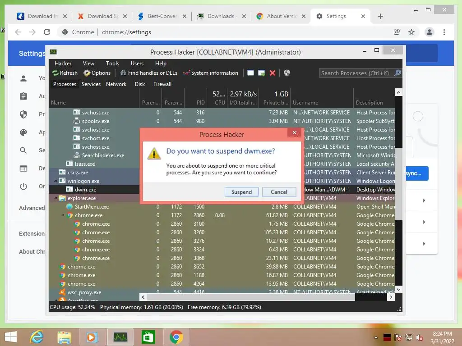
Task: Click the Refresh toolbar button
Action: point(65,73)
